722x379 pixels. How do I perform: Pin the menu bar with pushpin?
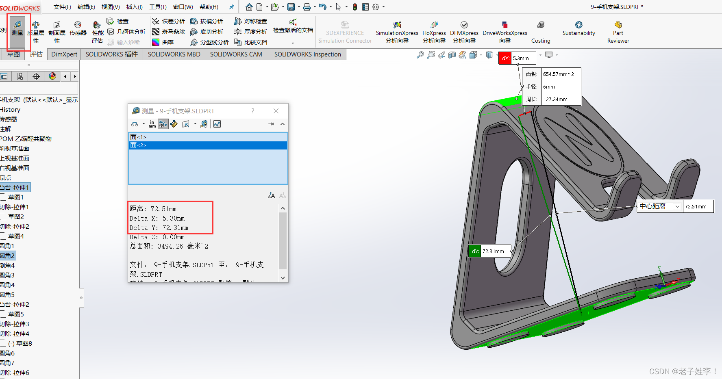231,7
